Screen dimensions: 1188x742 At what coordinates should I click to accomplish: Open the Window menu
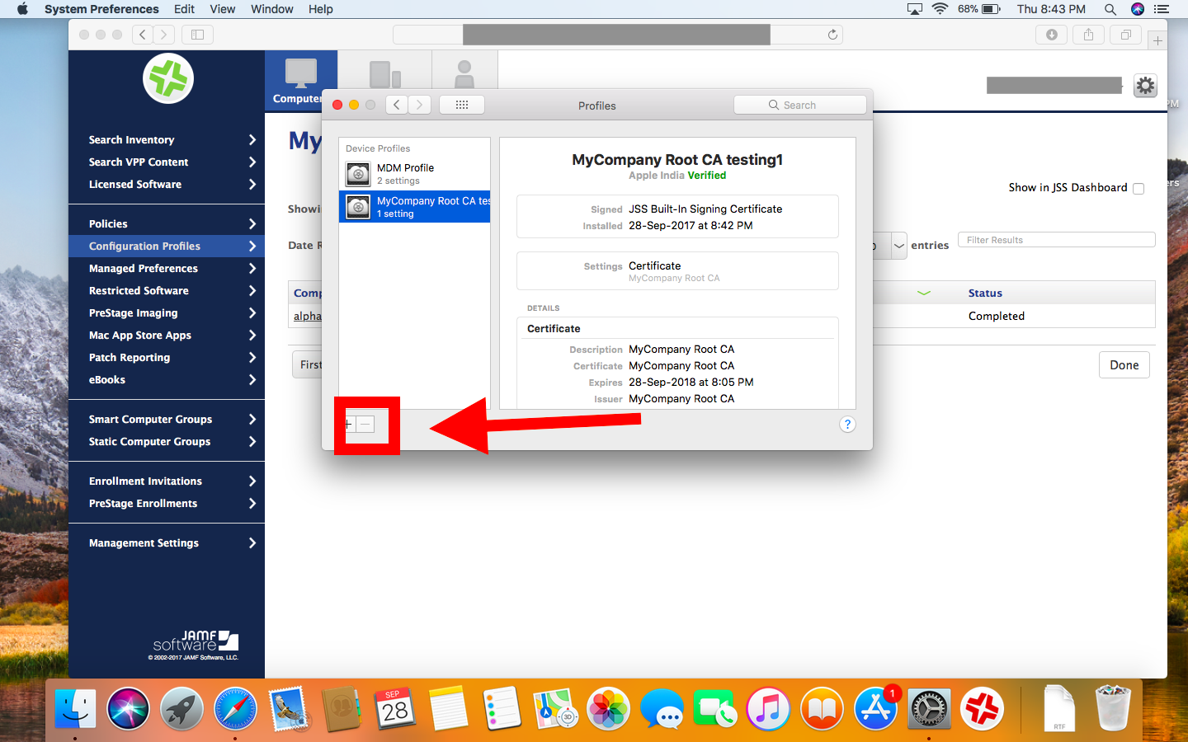(272, 9)
